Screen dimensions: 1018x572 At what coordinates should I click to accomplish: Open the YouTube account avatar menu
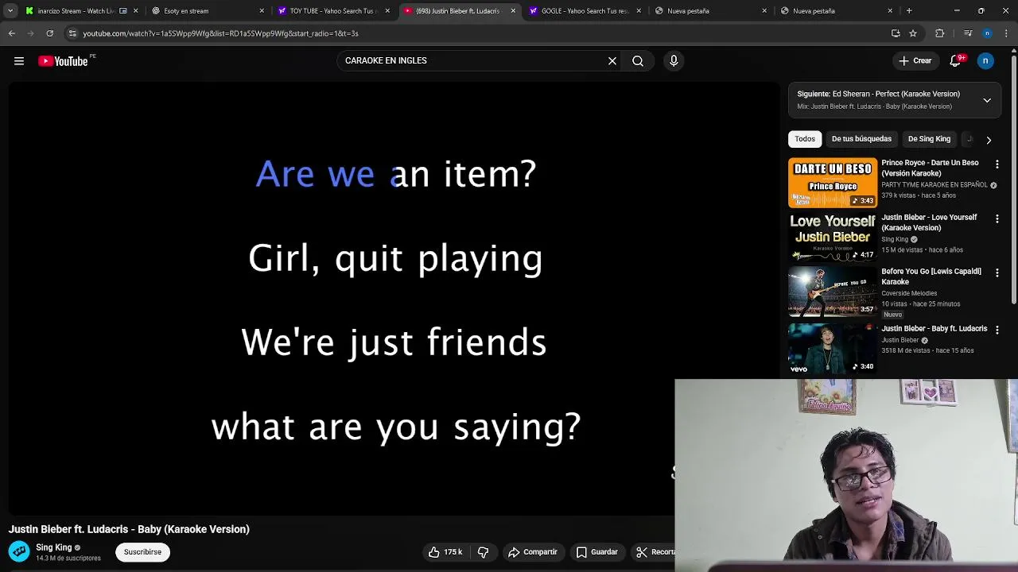[x=985, y=60]
